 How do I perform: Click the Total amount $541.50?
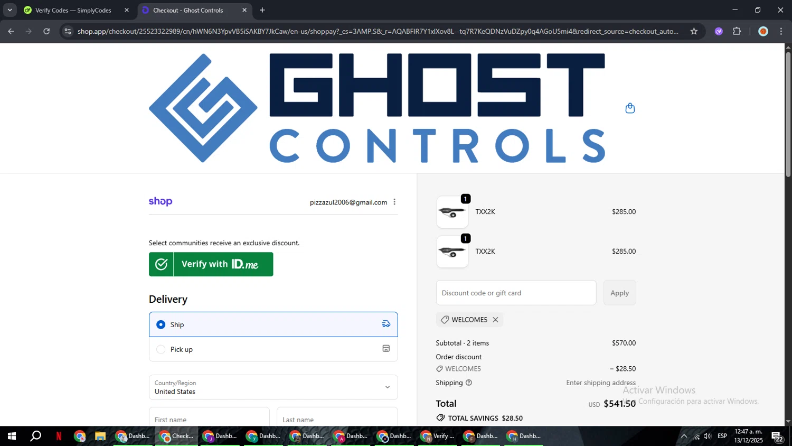click(619, 403)
